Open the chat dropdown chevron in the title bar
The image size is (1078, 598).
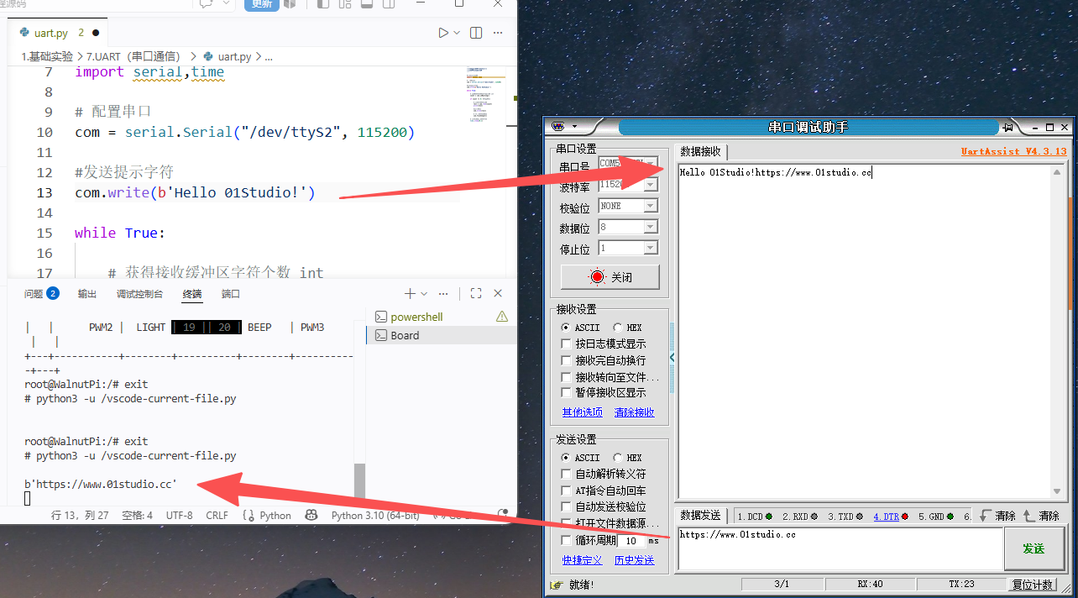(226, 4)
